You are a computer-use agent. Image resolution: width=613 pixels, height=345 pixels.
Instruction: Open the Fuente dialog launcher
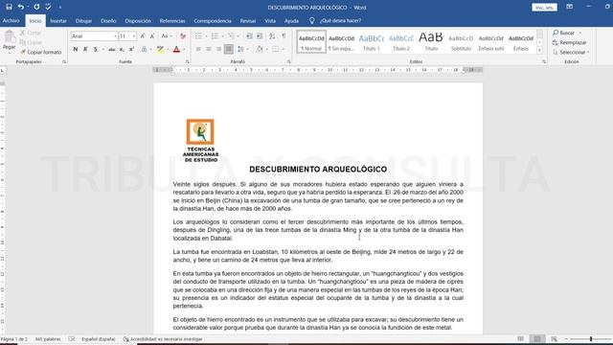click(187, 61)
